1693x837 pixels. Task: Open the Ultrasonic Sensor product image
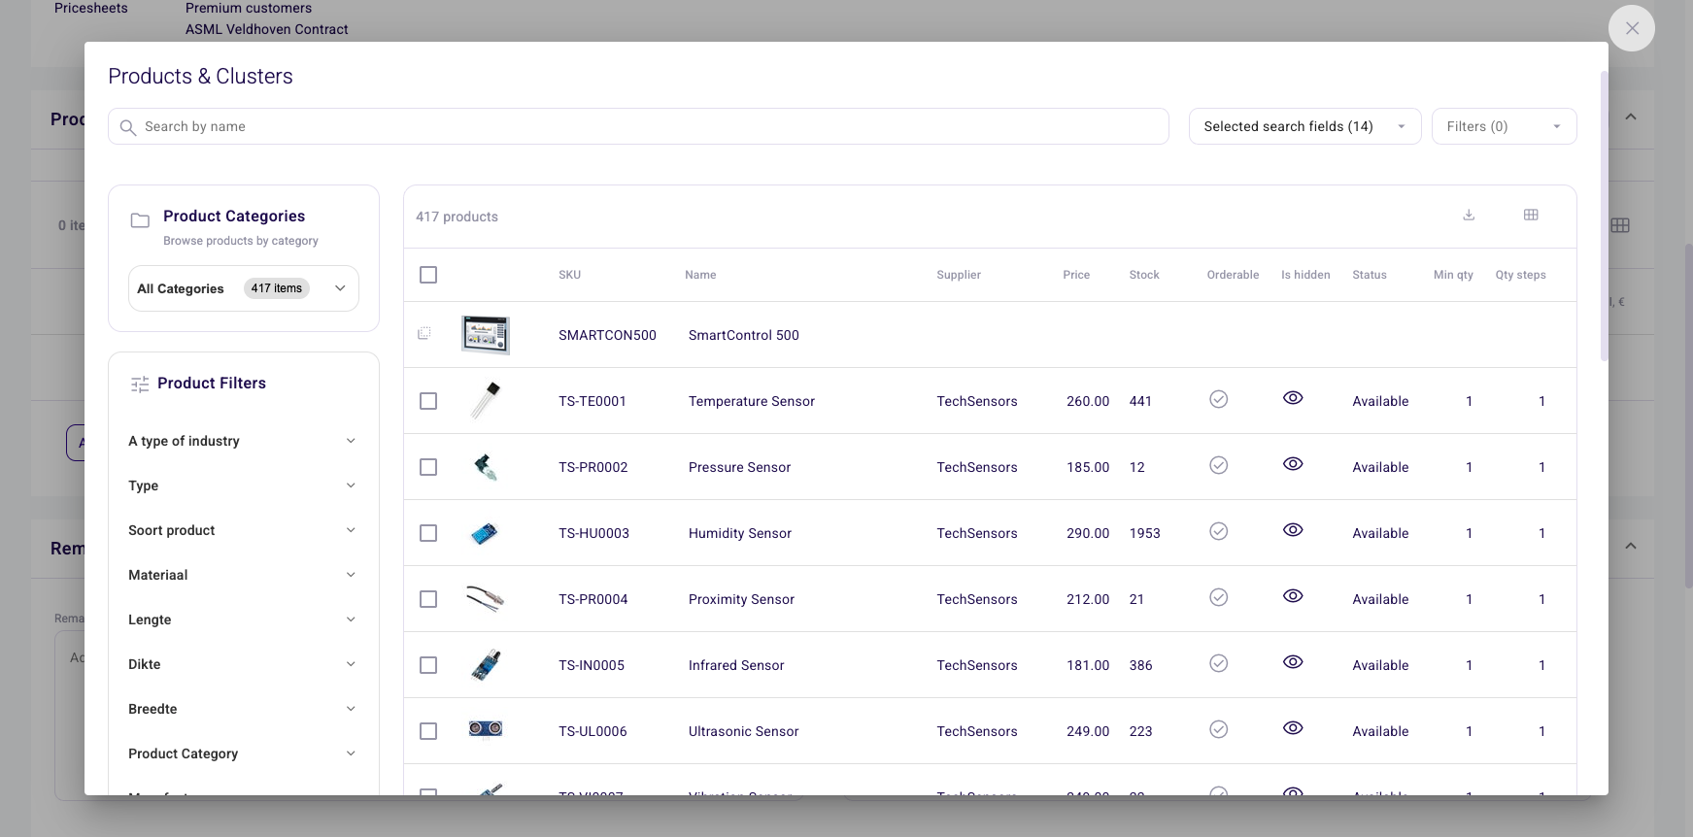[x=486, y=729]
